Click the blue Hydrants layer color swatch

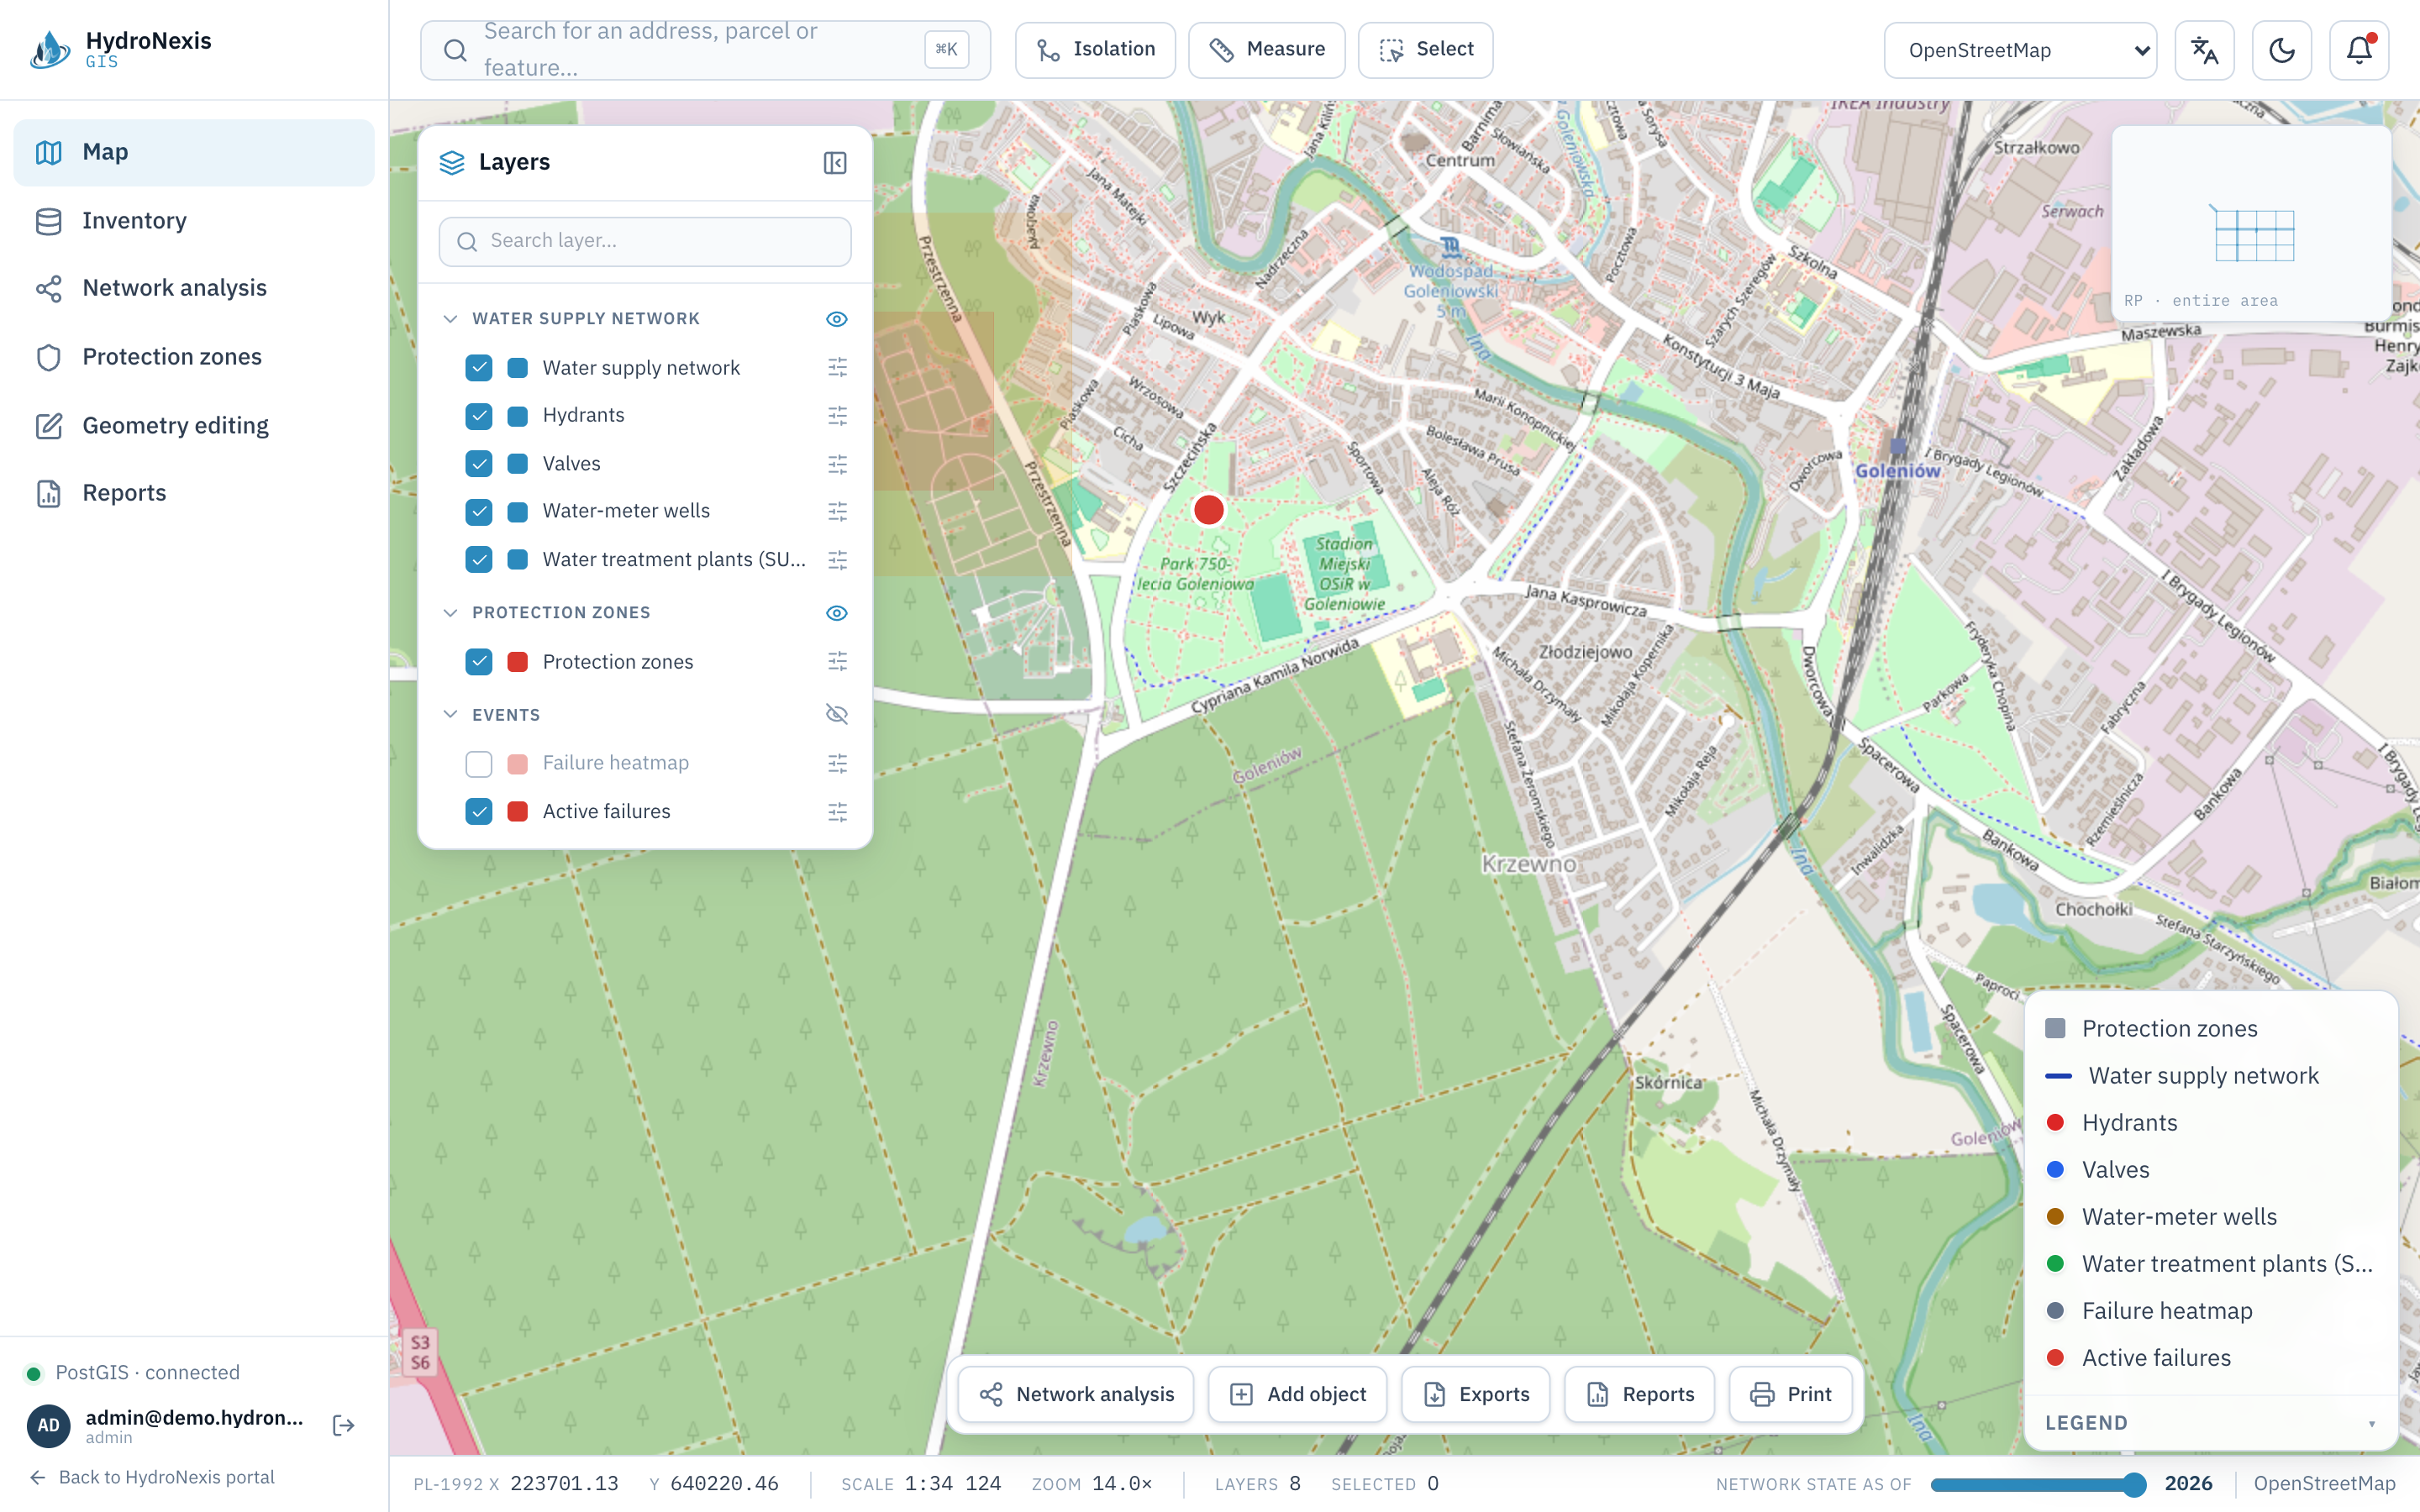[517, 415]
